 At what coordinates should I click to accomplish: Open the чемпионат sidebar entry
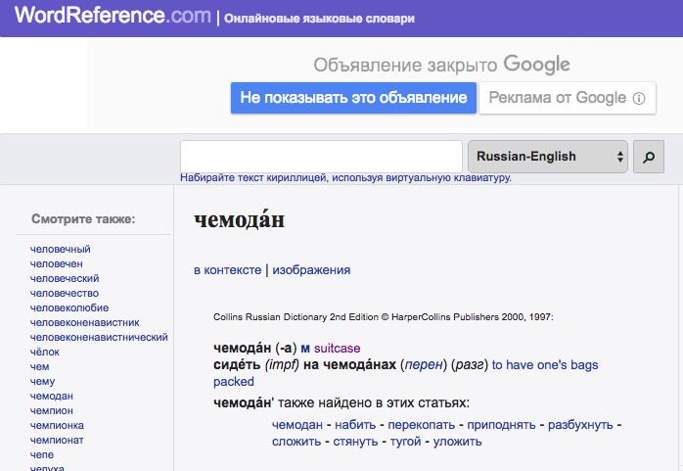pos(56,440)
